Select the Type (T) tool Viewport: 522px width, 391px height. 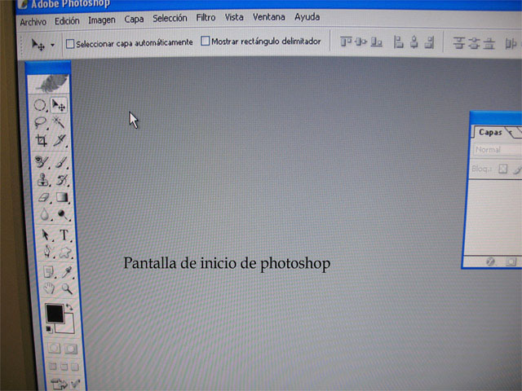click(64, 235)
